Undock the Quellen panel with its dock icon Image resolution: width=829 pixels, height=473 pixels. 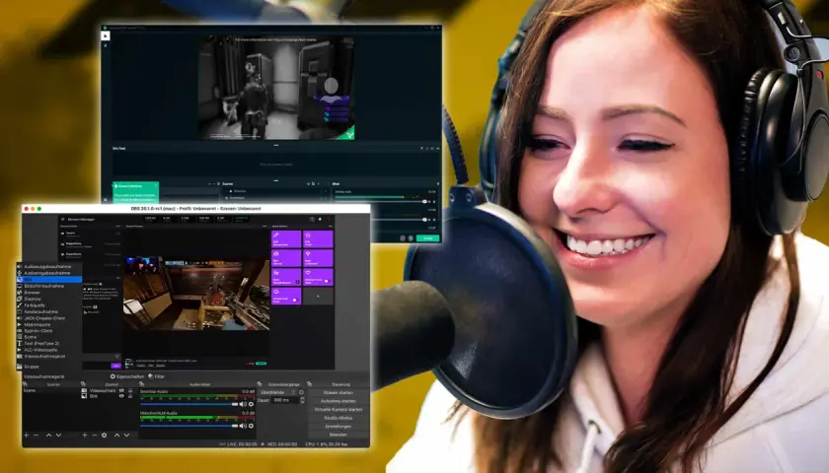(83, 384)
